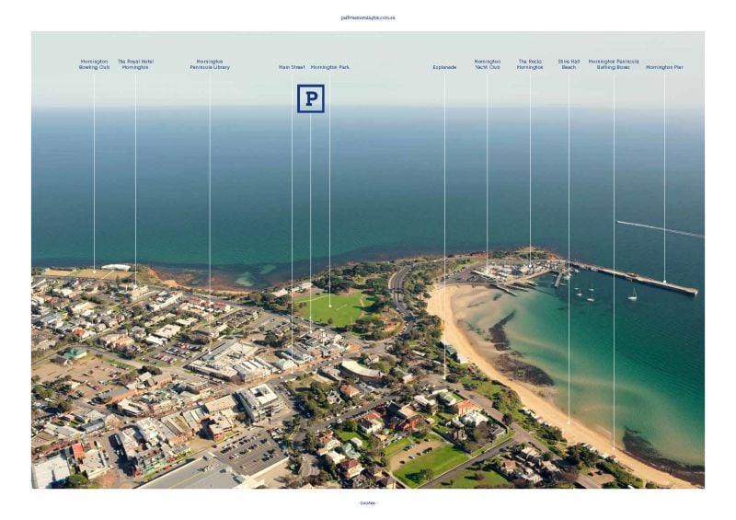Select the Mornington Bowling Club label
The height and width of the screenshot is (520, 736).
click(94, 64)
